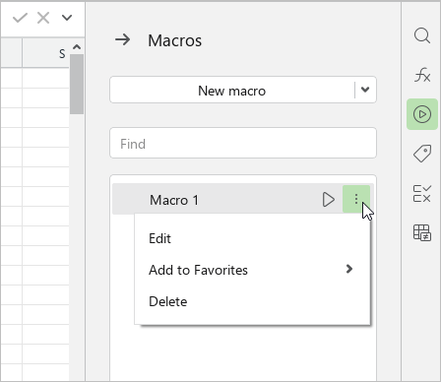Click the scrollbar up arrow
The height and width of the screenshot is (382, 441).
point(77,47)
